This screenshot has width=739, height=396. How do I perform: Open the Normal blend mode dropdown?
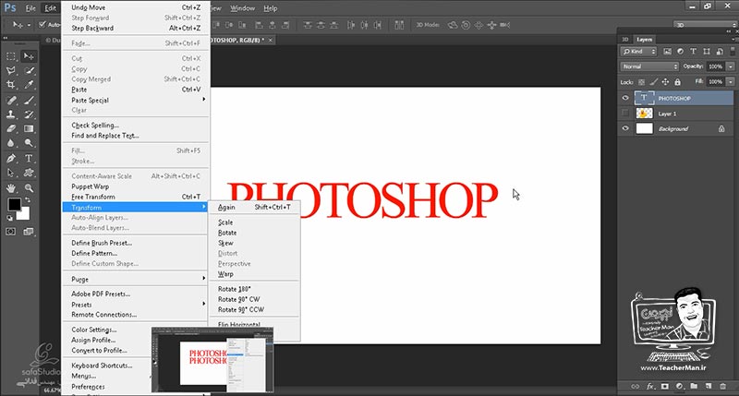(649, 66)
